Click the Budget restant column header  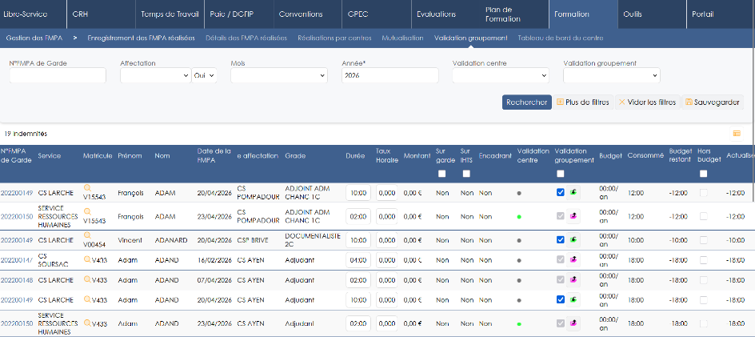681,156
